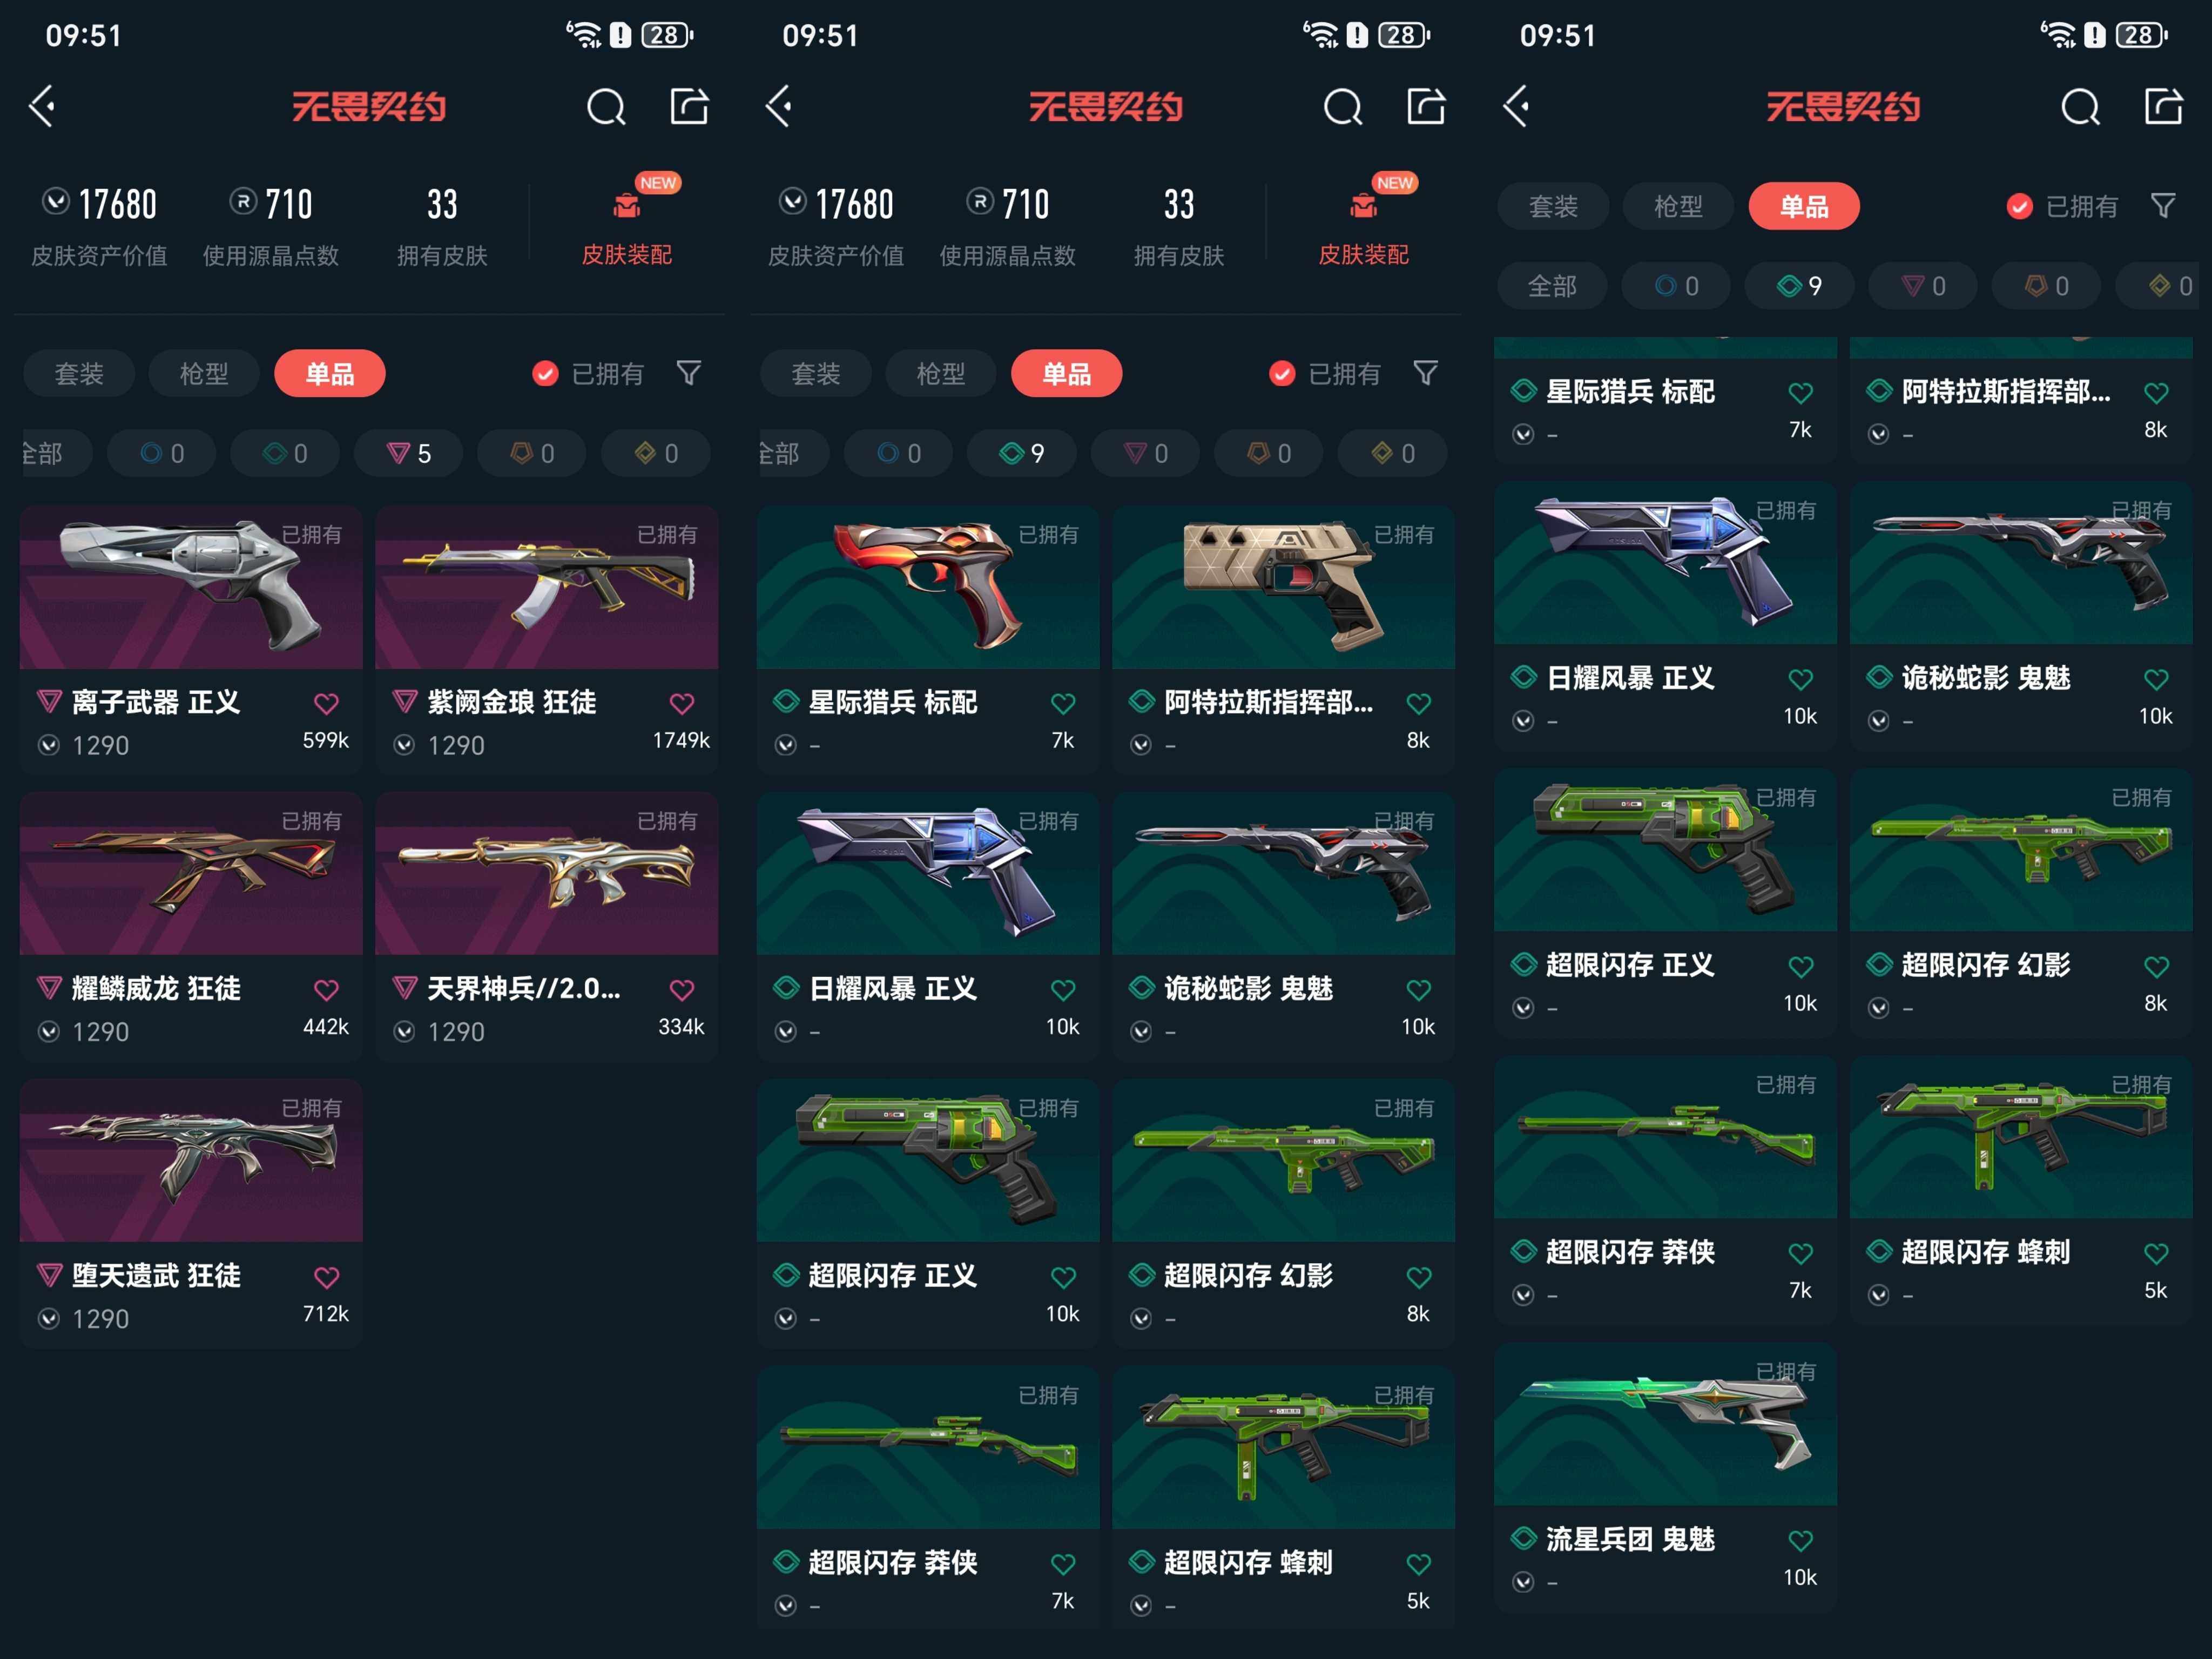Open the 天界神兵//2.0 skin thumbnail
This screenshot has width=2212, height=1659.
click(x=547, y=874)
